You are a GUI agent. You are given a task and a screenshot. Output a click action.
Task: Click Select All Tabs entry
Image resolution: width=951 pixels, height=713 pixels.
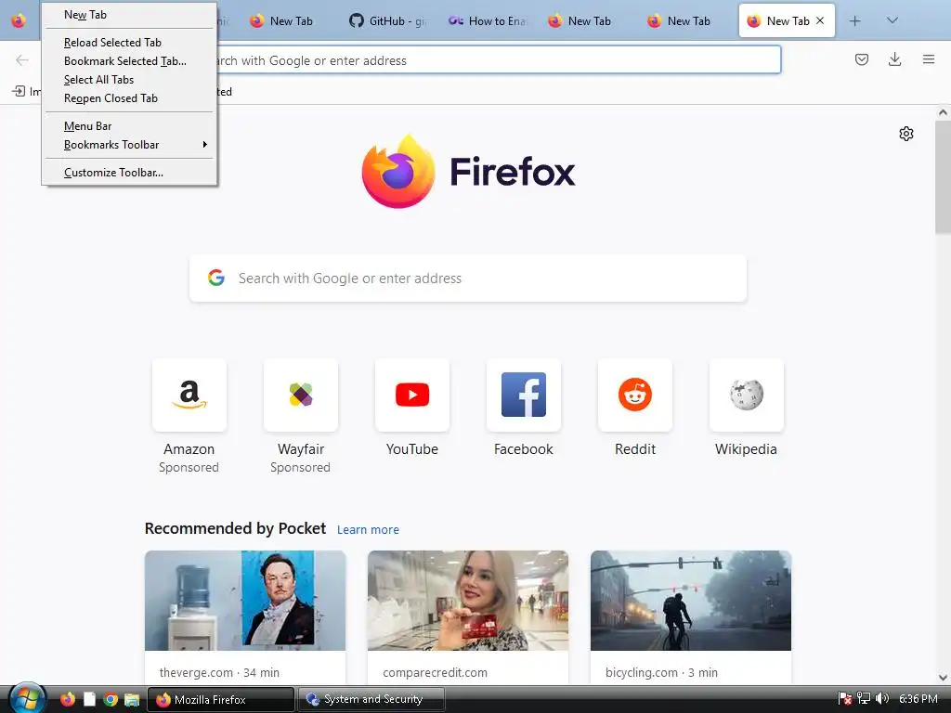point(129,80)
